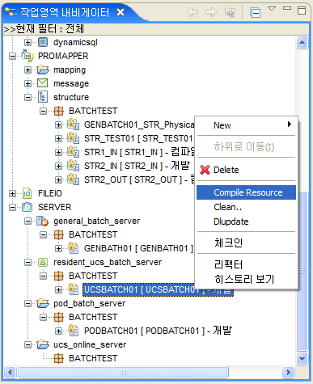Viewport: 313px width, 384px height.
Task: Click the forward navigation arrow in toolbar
Action: coord(211,12)
